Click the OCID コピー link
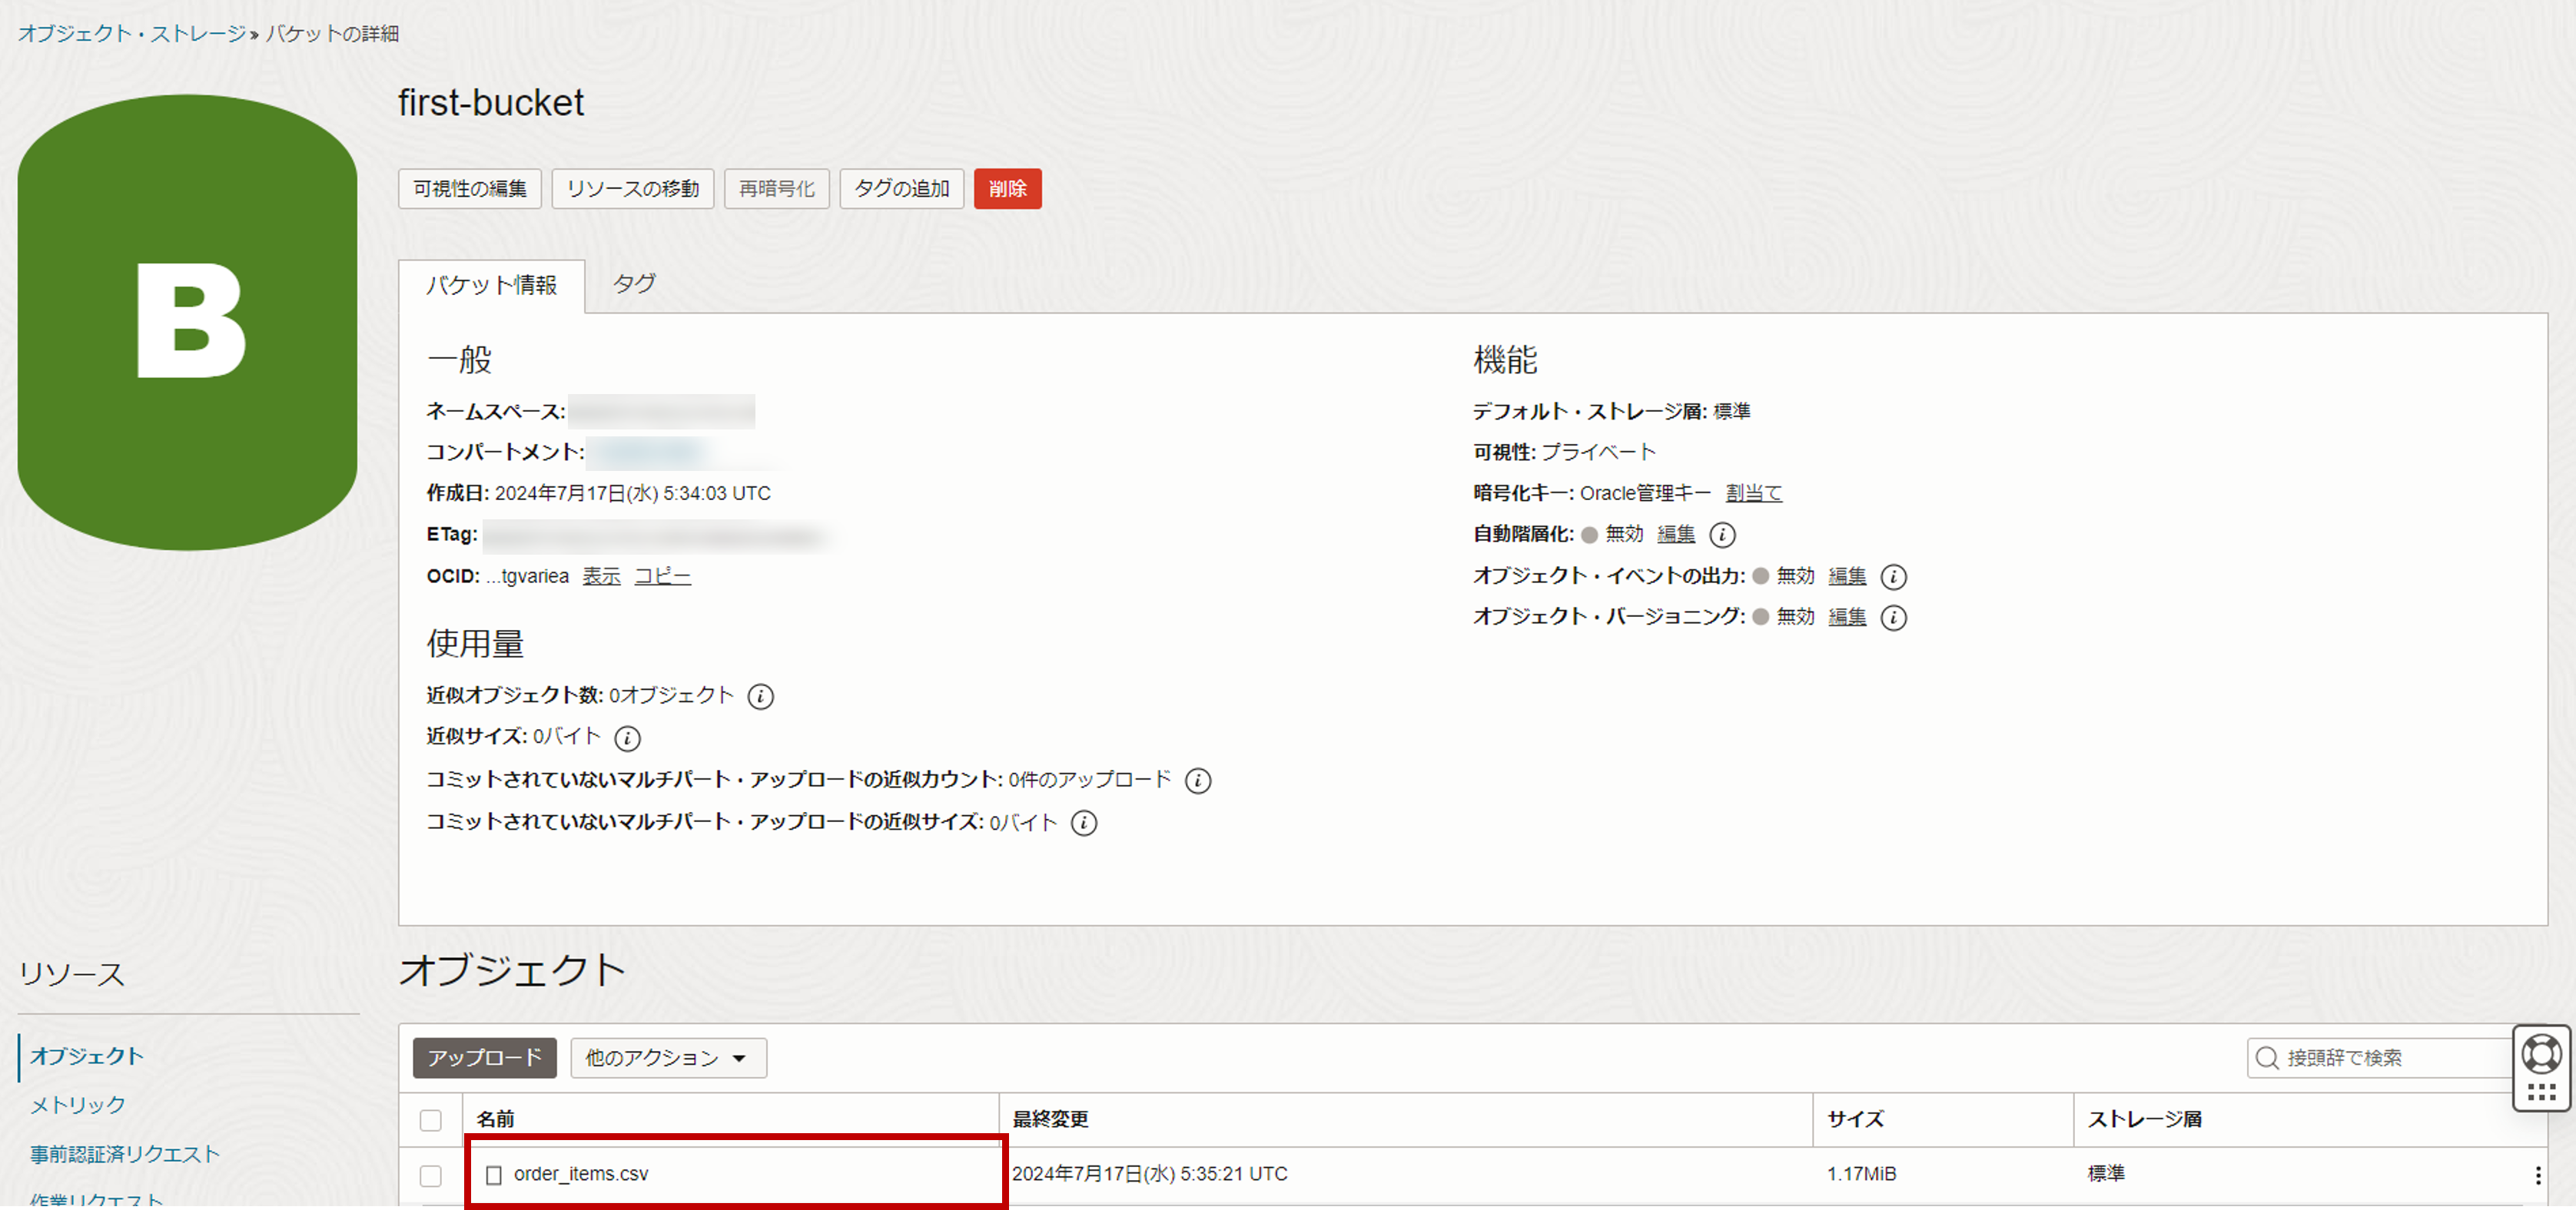The height and width of the screenshot is (1210, 2576). tap(662, 577)
